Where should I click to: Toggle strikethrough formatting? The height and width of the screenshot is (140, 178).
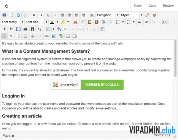(x=55, y=15)
